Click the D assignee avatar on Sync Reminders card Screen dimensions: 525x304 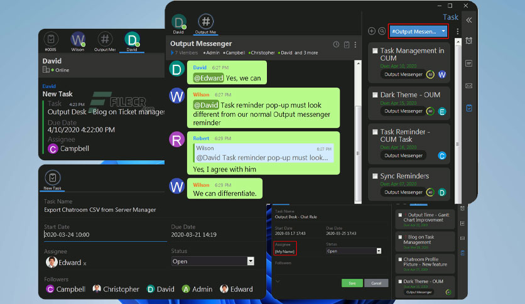(442, 192)
